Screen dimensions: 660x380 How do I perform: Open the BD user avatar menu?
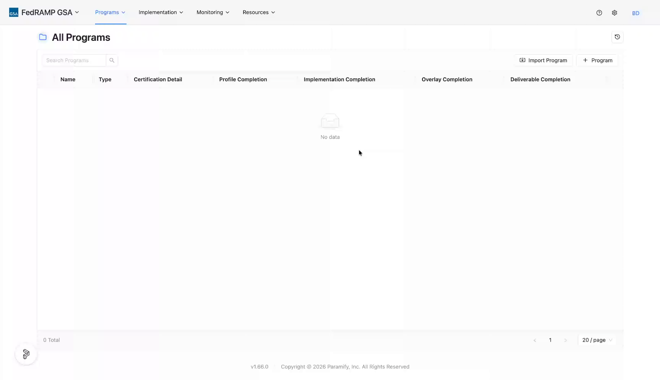pyautogui.click(x=636, y=13)
